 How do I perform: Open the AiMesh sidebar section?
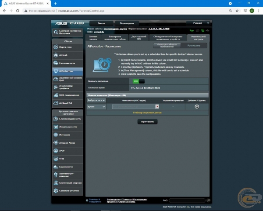[x=68, y=55]
